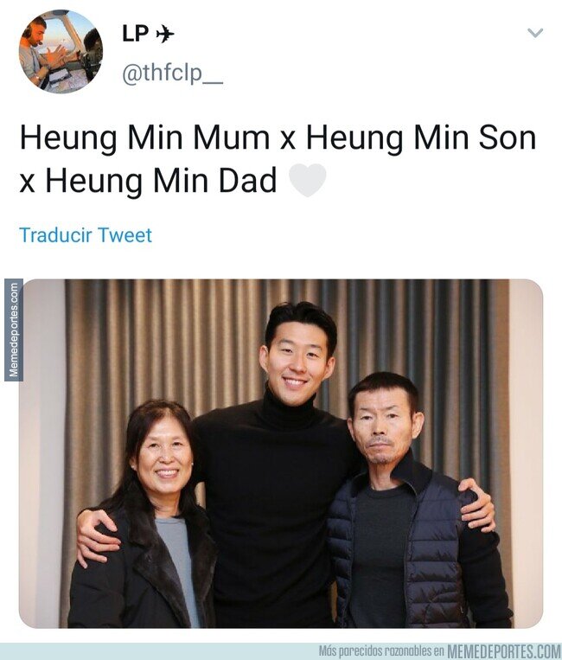Select the LP display name
This screenshot has width=562, height=660.
pos(135,34)
